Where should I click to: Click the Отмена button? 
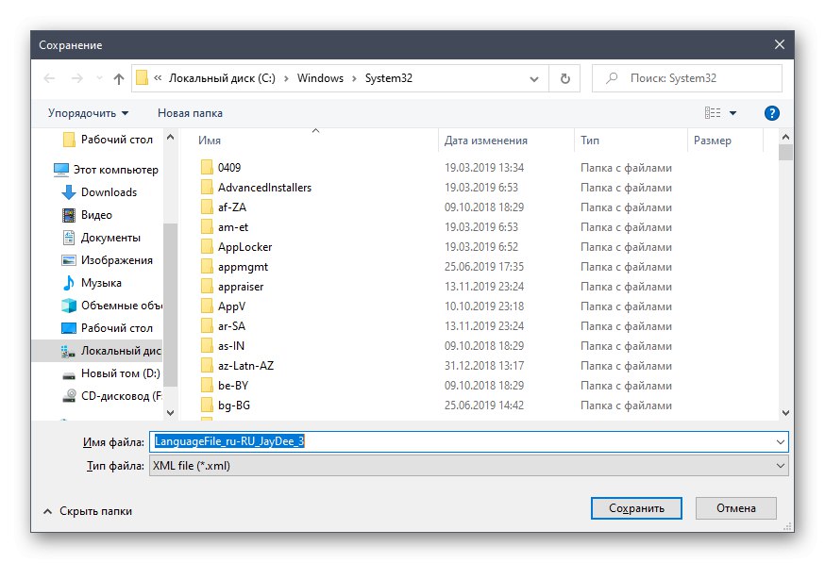[736, 508]
